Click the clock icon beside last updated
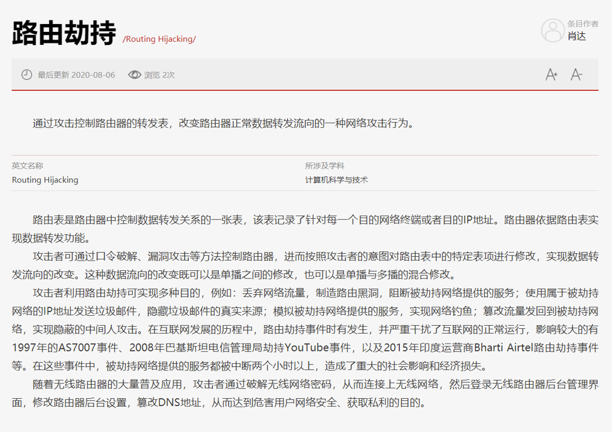Image resolution: width=612 pixels, height=432 pixels. click(26, 74)
